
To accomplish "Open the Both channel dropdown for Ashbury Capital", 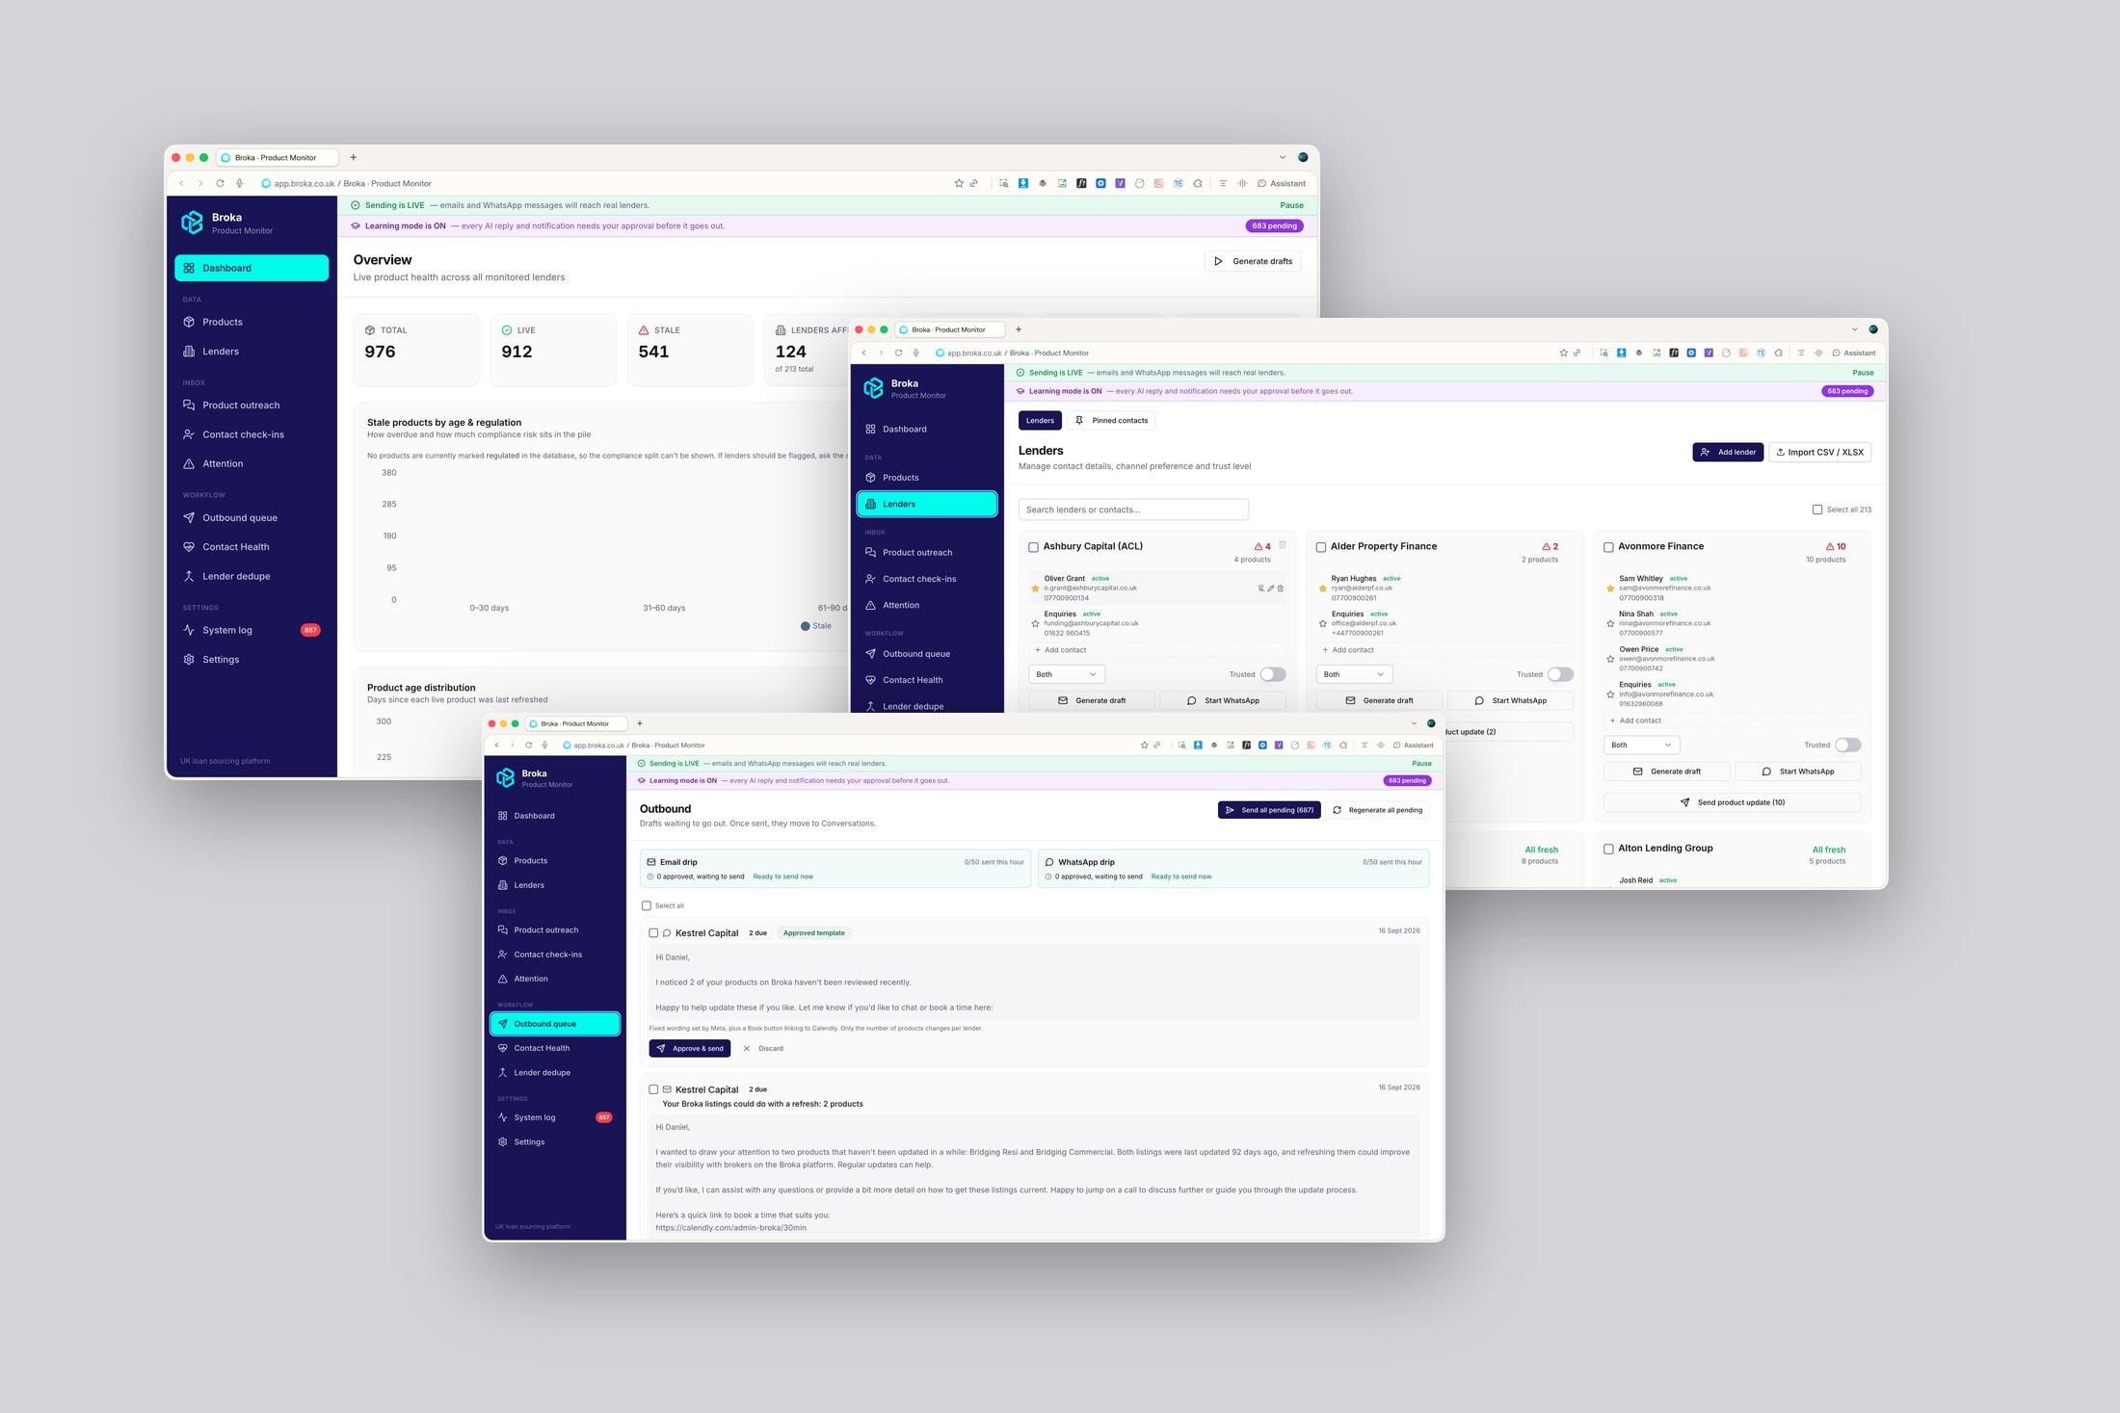I will pos(1066,674).
